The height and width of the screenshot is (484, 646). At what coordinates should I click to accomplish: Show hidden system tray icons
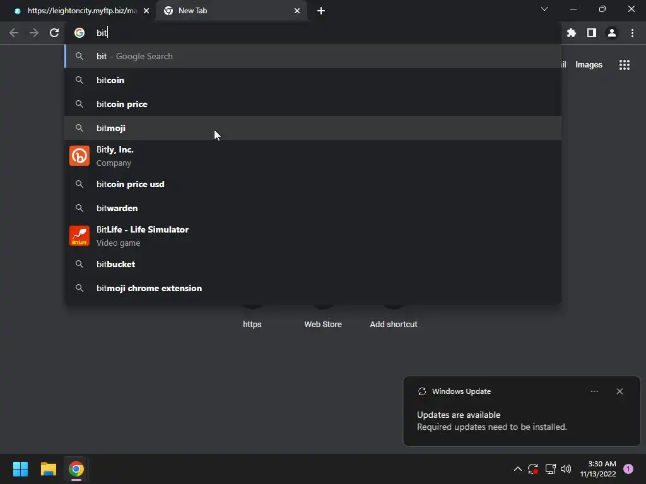(518, 469)
